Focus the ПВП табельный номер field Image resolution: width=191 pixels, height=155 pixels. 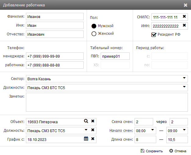[x=115, y=56]
